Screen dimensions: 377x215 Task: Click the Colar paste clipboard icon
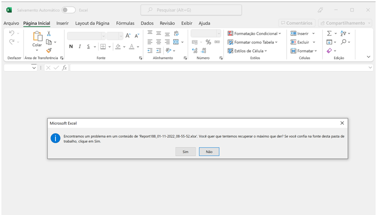point(38,36)
